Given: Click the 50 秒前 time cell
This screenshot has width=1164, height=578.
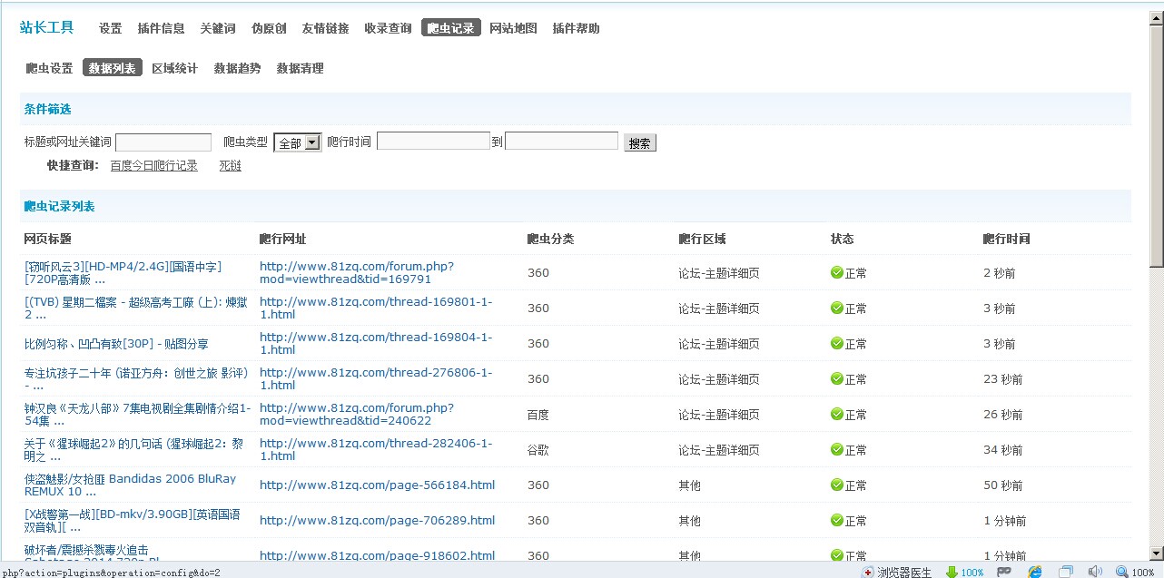Looking at the screenshot, I should 1003,485.
